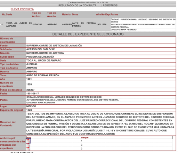Click the 'Tipo de Archivo' column header
Image resolution: width=178 pixels, height=153 pixels.
click(x=36, y=14)
